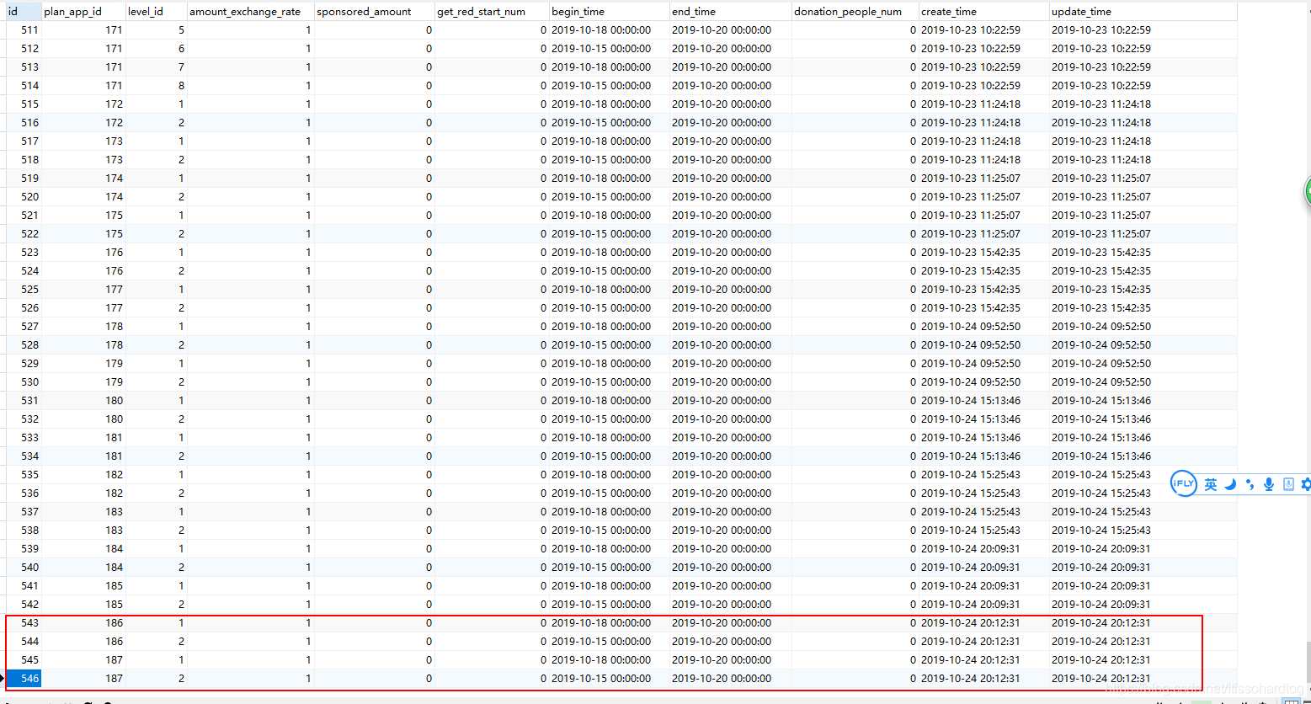Click the id cell 519
This screenshot has height=704, width=1311.
(x=23, y=179)
